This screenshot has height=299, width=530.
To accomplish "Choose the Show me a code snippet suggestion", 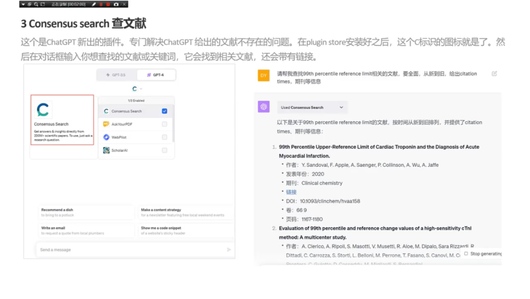I will coord(185,231).
